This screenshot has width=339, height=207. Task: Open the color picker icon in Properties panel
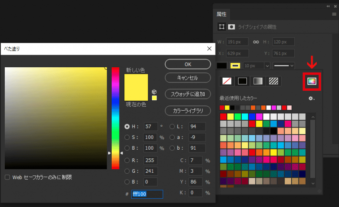pos(312,81)
